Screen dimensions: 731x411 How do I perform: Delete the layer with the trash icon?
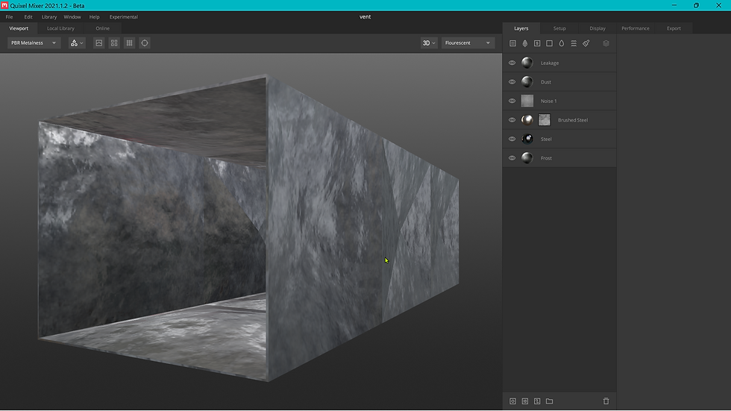click(x=606, y=401)
